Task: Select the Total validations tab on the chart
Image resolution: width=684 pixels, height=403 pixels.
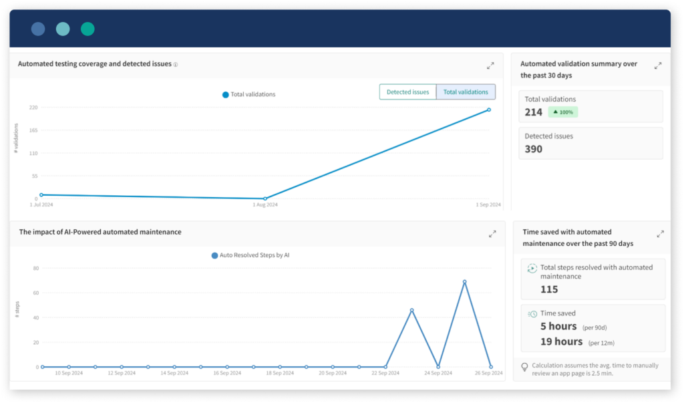Action: click(x=466, y=92)
